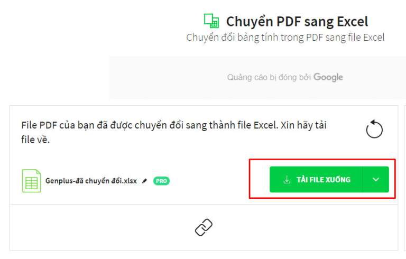Click the chain link share icon
The height and width of the screenshot is (259, 406).
pos(204,227)
